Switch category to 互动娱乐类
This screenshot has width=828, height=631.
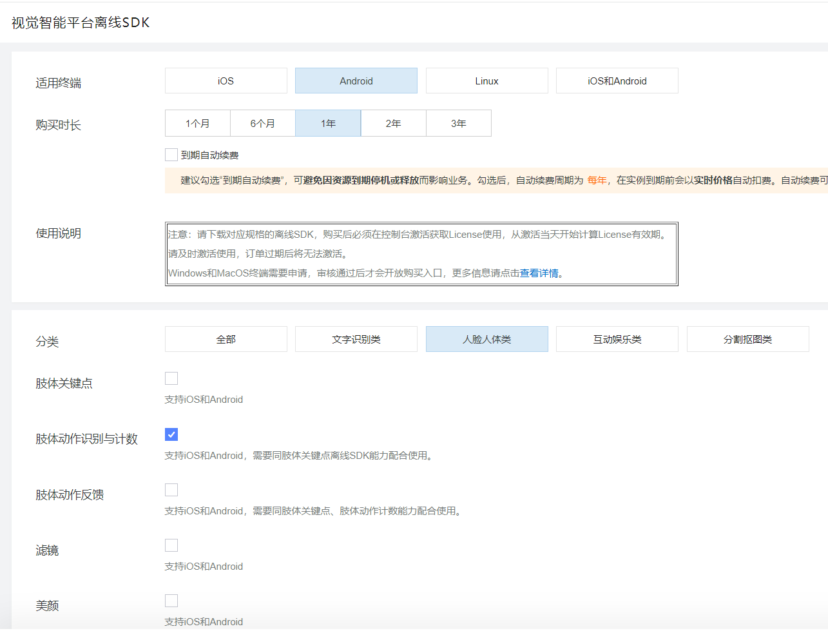click(x=617, y=339)
